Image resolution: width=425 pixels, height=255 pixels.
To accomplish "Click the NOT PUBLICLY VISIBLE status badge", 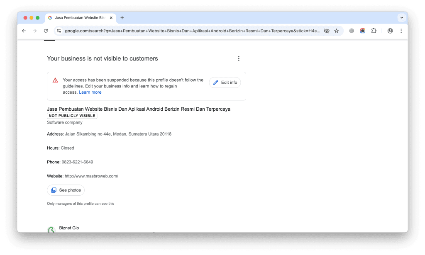I will click(72, 116).
